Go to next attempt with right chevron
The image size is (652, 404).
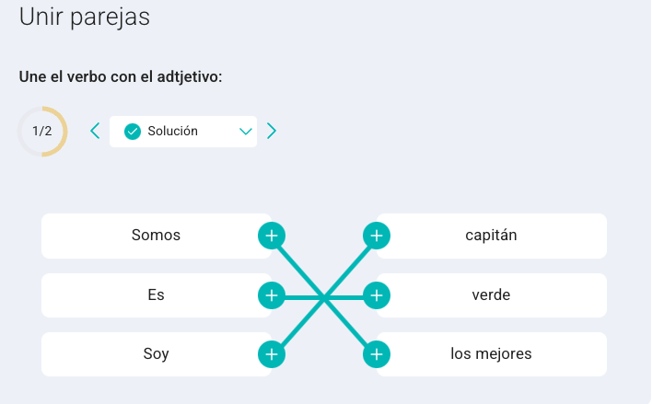point(272,131)
